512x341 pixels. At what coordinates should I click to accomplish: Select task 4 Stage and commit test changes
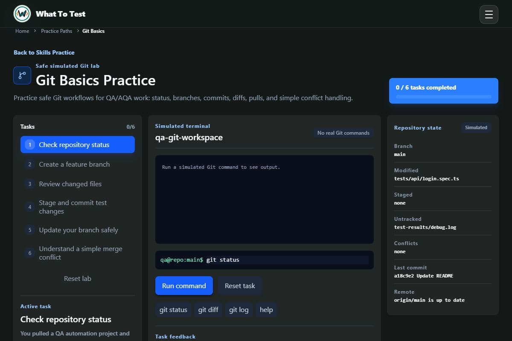[x=78, y=207]
